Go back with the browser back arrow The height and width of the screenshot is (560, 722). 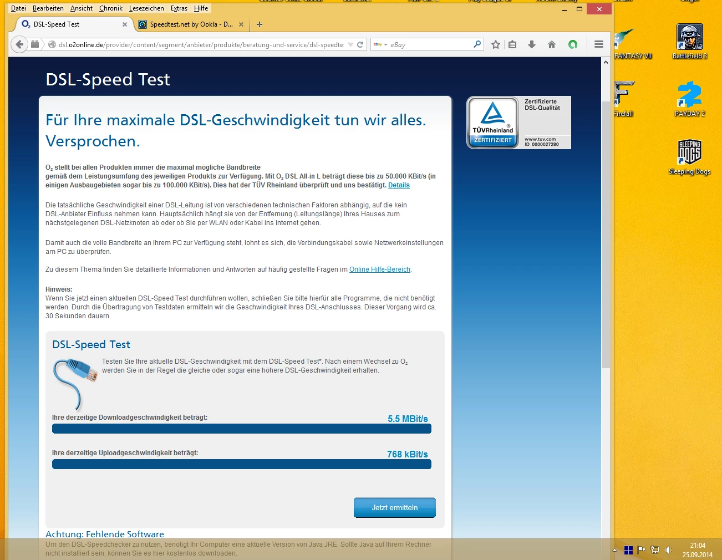point(19,44)
